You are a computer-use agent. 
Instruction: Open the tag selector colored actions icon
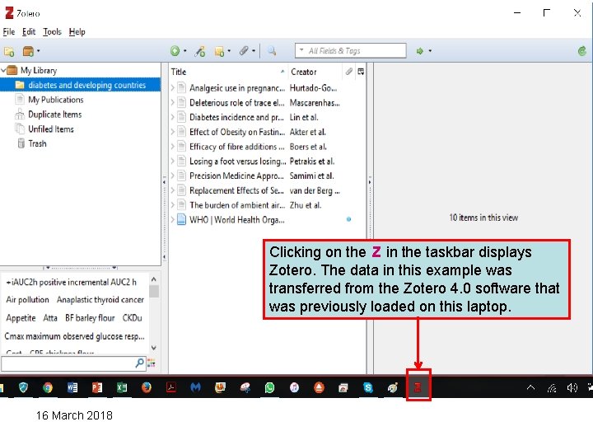pos(152,363)
